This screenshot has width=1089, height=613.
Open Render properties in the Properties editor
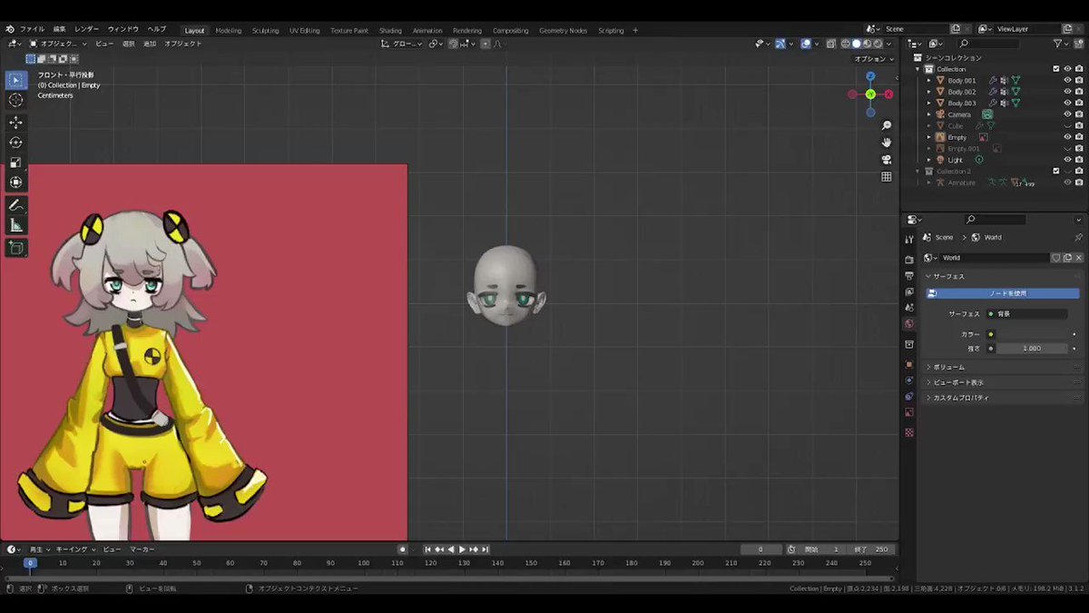(908, 258)
